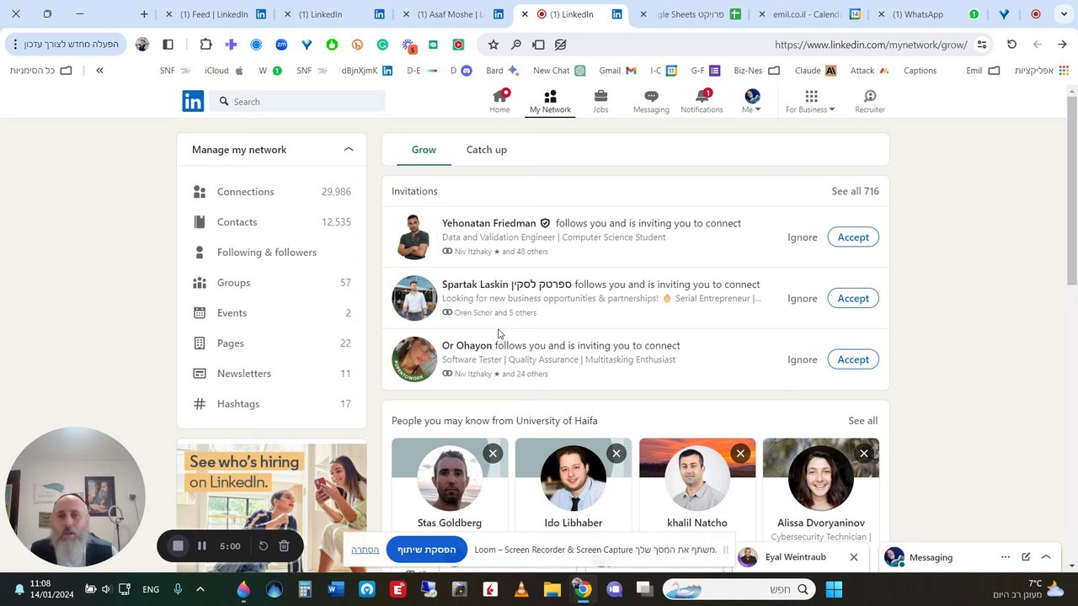The height and width of the screenshot is (606, 1078).
Task: Open the Messaging nav icon
Action: coord(651,101)
